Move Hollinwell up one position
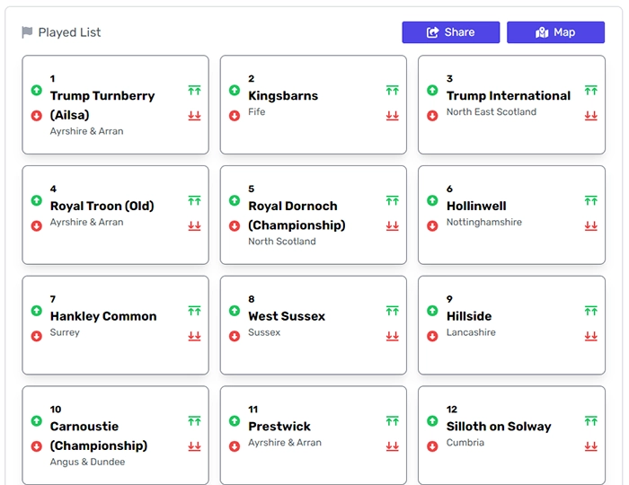Viewport: 629px width, 485px height. coord(432,201)
